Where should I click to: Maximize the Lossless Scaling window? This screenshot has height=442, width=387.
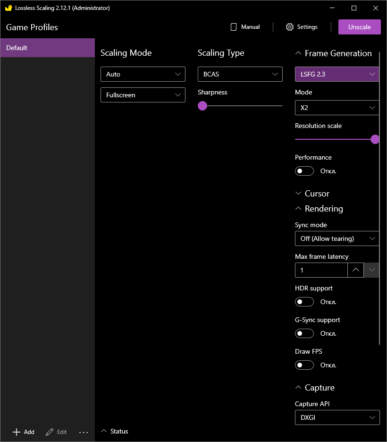click(x=354, y=8)
